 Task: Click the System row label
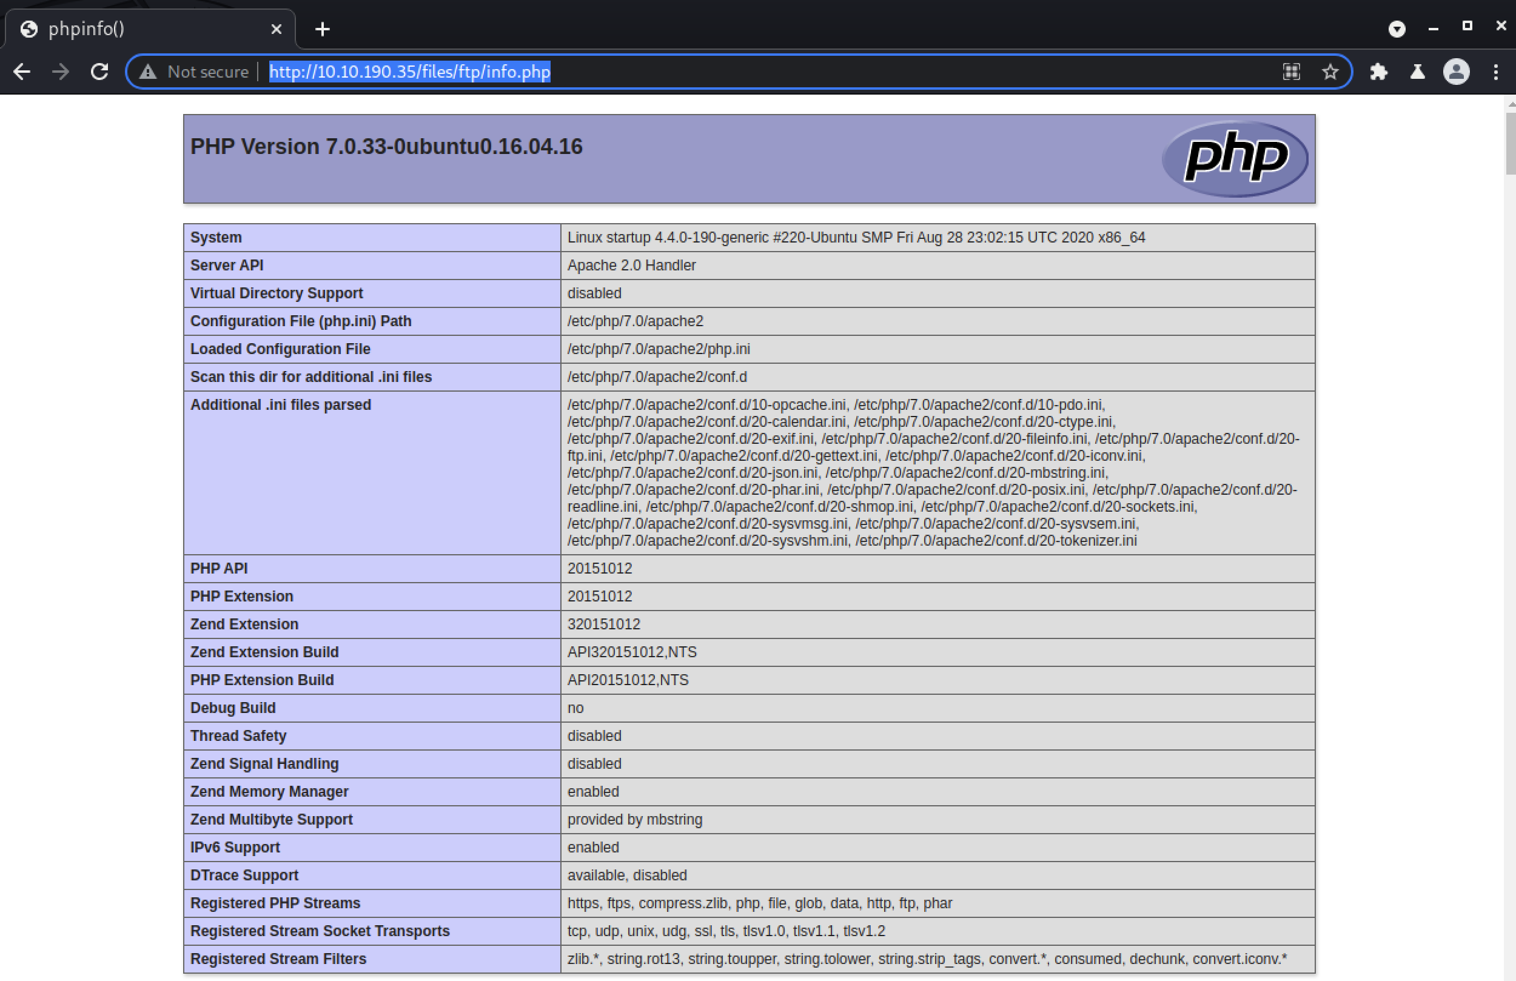[216, 238]
